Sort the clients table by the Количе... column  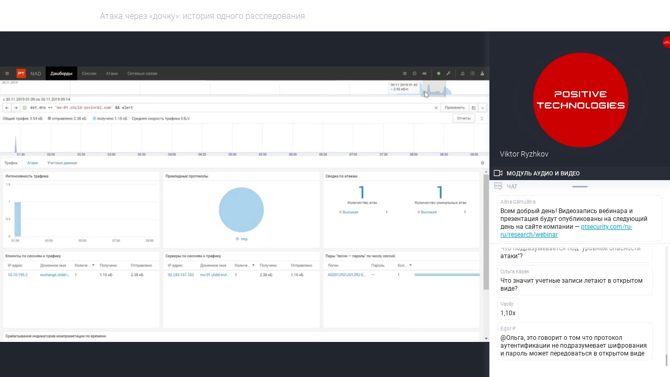(84, 265)
